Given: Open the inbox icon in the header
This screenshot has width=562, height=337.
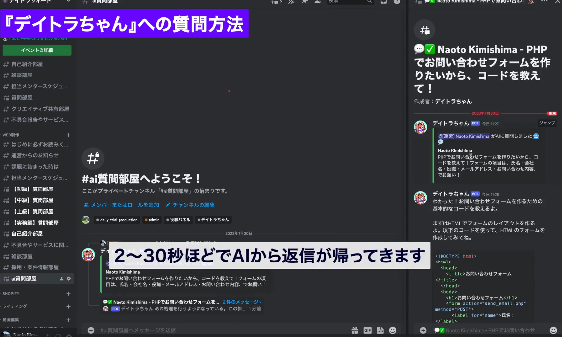Looking at the screenshot, I should (384, 2).
